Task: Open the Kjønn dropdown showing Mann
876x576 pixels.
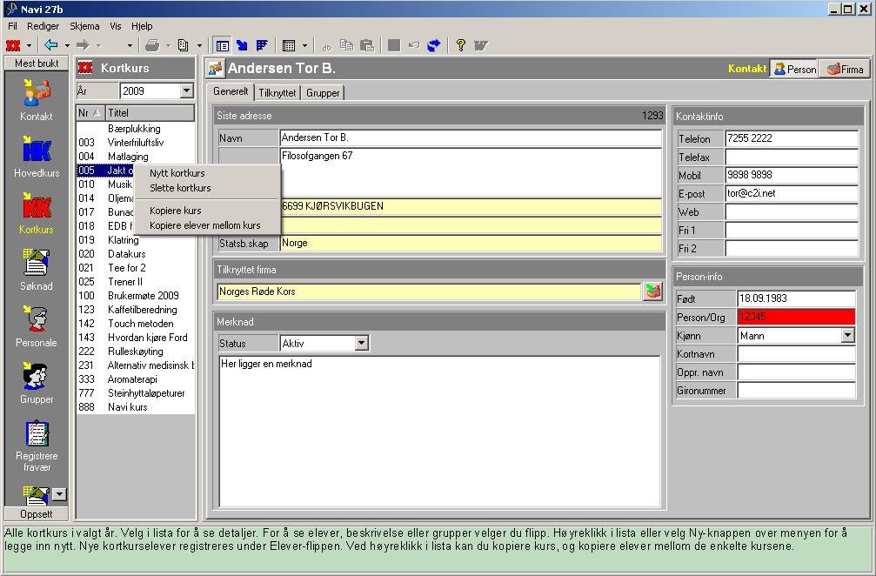Action: click(848, 335)
